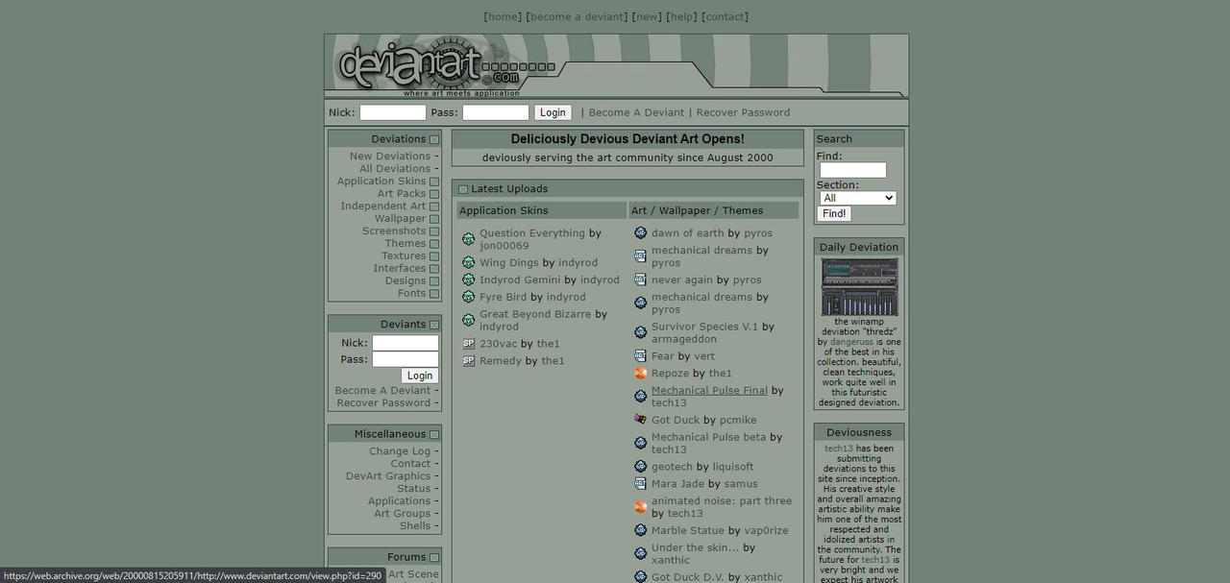Click the small box beside Application Skins
Image resolution: width=1230 pixels, height=583 pixels.
(x=435, y=181)
